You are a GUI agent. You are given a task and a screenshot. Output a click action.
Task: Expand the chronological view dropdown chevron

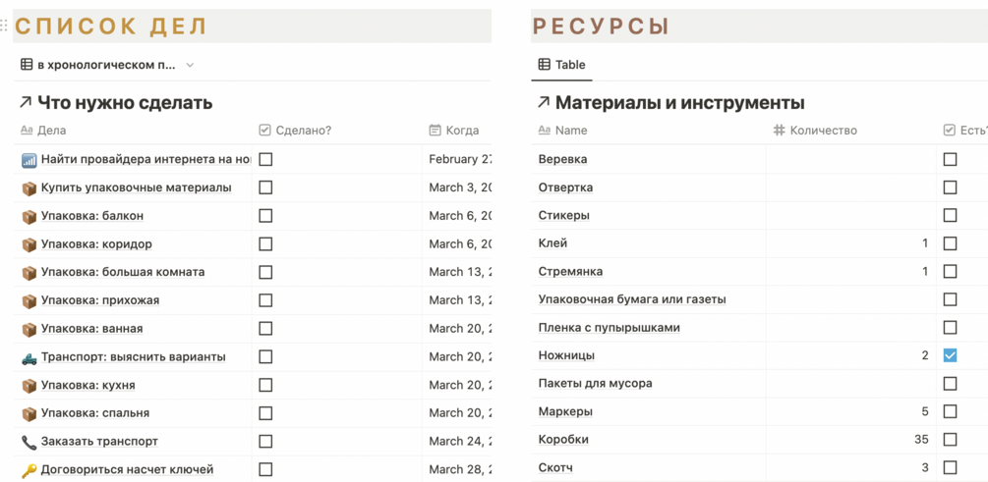(190, 65)
